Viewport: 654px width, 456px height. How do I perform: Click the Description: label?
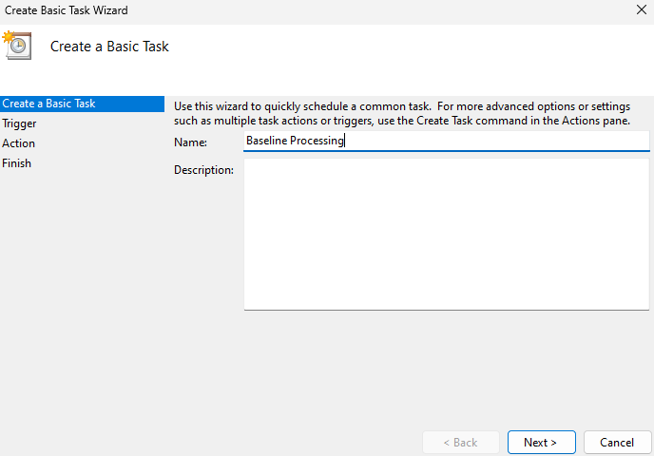click(x=203, y=170)
